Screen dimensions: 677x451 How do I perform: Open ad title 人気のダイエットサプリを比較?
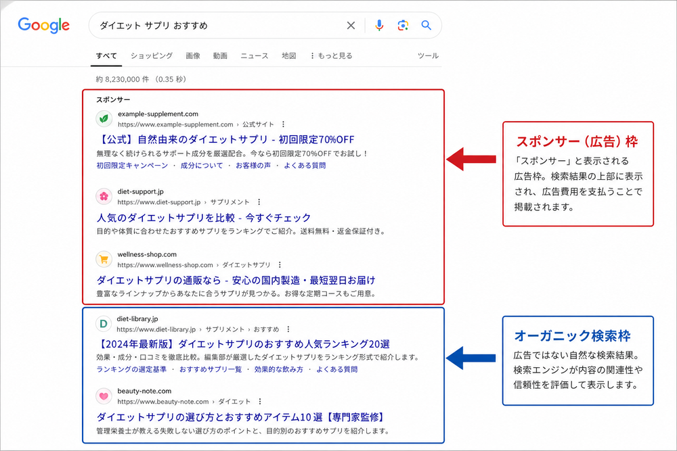(203, 218)
